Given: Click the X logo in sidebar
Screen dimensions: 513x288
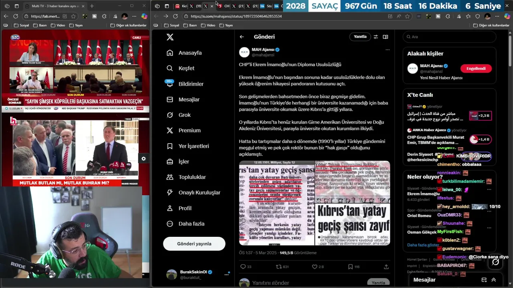Looking at the screenshot, I should [x=170, y=37].
